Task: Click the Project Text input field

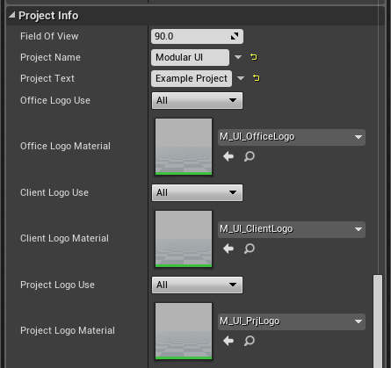Action: coord(192,78)
